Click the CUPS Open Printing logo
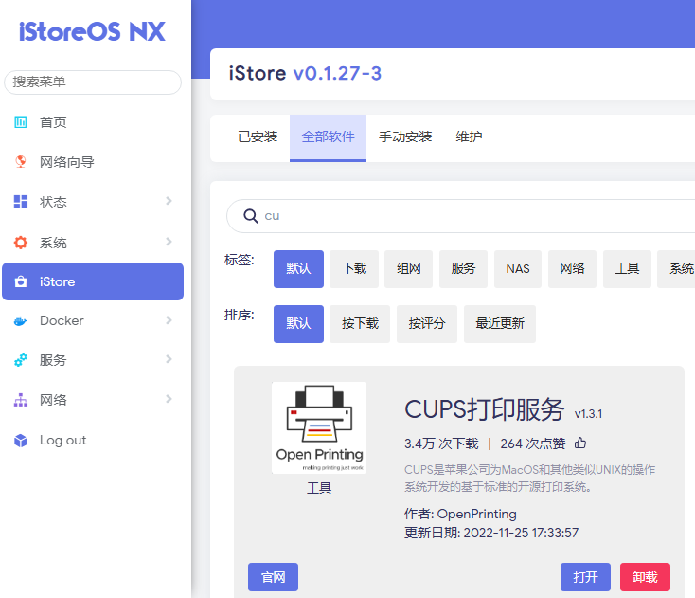This screenshot has height=598, width=695. [319, 428]
